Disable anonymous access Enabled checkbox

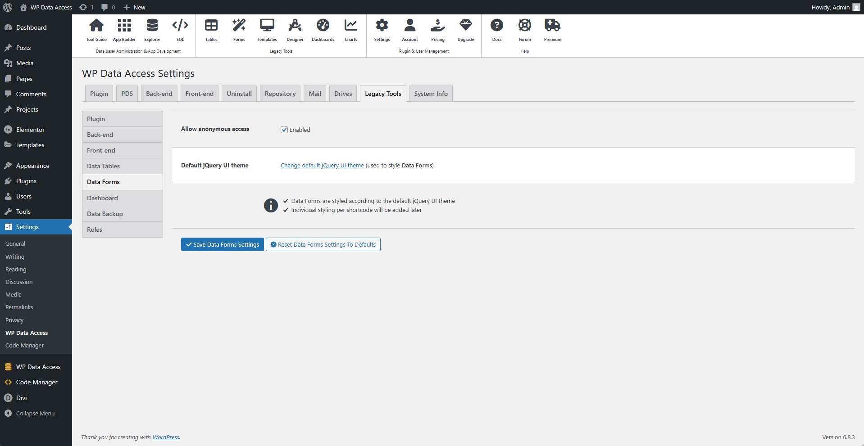coord(284,130)
